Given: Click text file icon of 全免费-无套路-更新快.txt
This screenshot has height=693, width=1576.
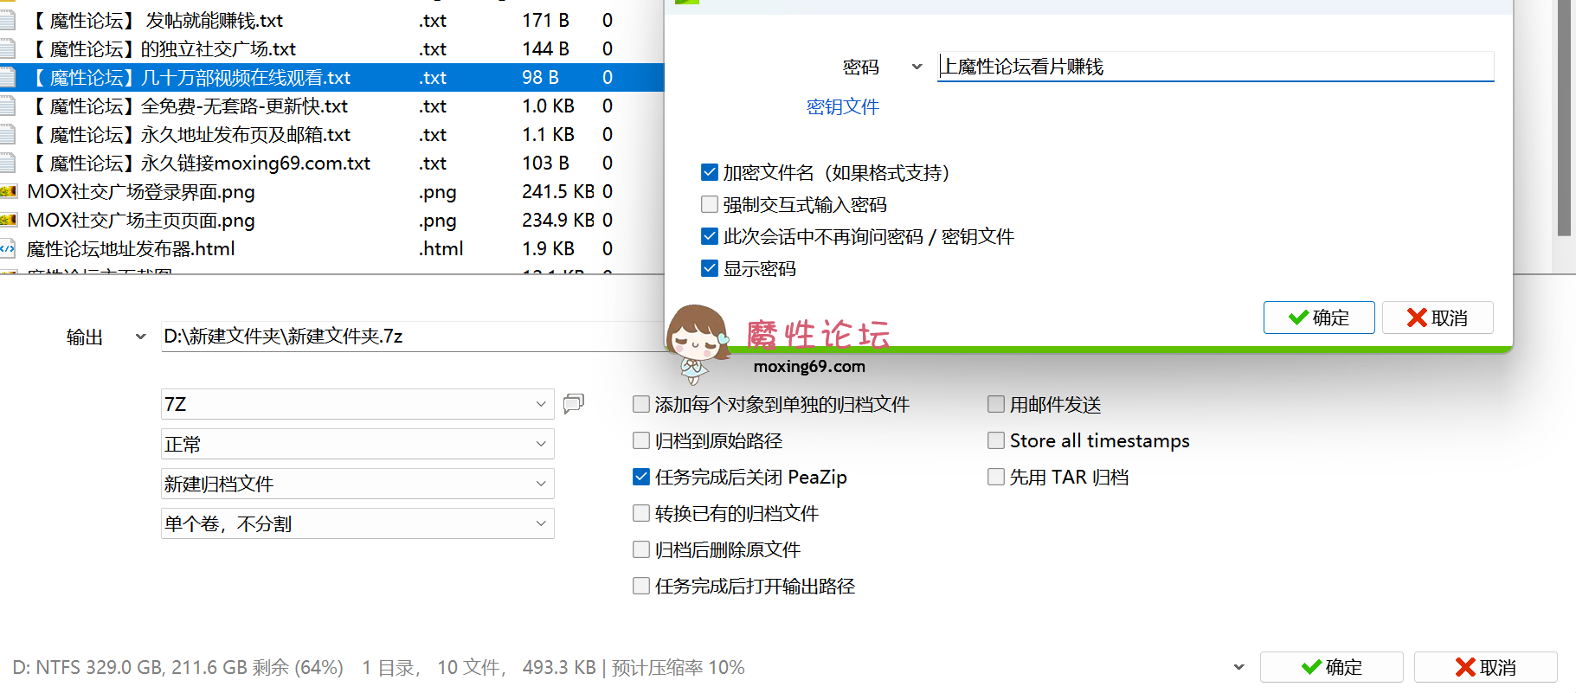Looking at the screenshot, I should coord(8,106).
